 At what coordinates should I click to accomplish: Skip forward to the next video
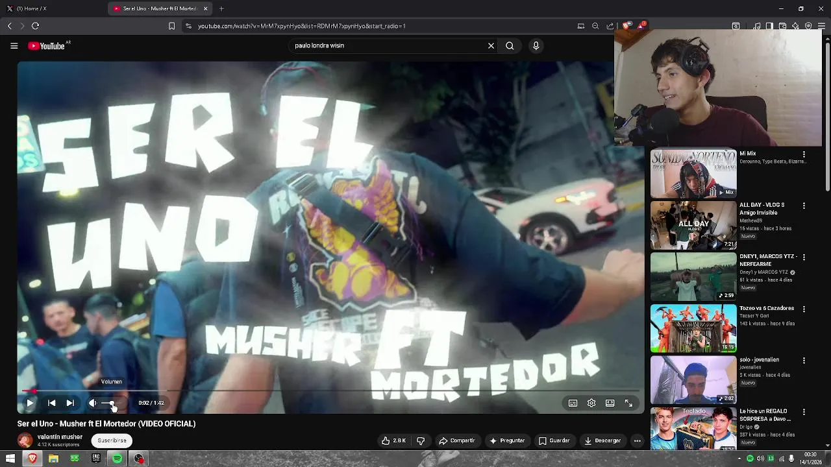70,403
